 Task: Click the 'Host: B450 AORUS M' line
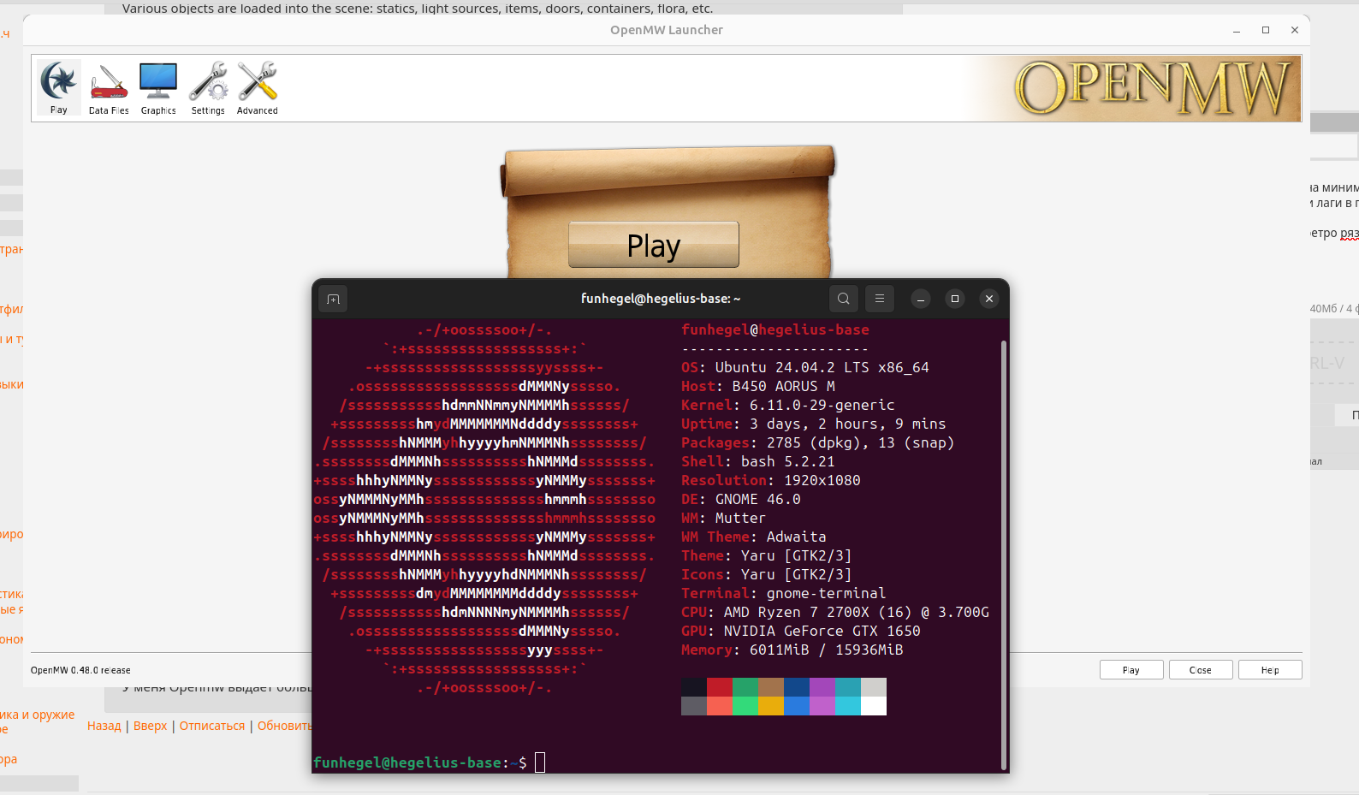(x=758, y=386)
